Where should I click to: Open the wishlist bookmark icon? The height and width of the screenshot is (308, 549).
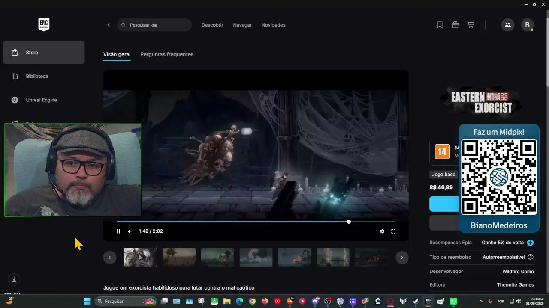[x=440, y=25]
